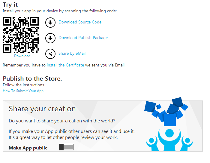This screenshot has width=210, height=163.
Task: Open the install the Certificate link
Action: coord(65,65)
